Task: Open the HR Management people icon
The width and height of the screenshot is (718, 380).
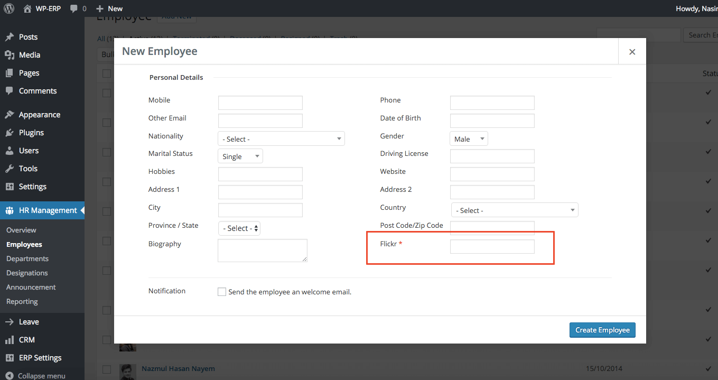Action: pyautogui.click(x=11, y=210)
